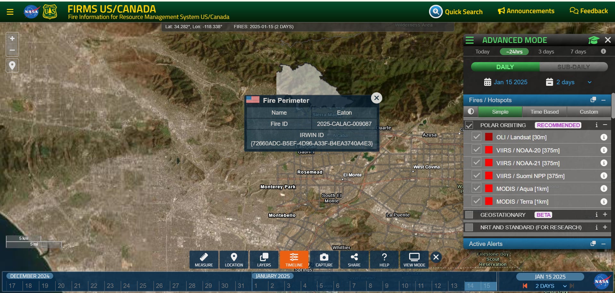Click the graduation cap tutorial icon
The image size is (615, 293).
coord(594,40)
